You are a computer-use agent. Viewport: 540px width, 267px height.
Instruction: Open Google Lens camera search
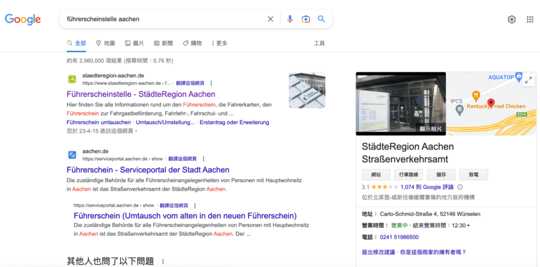click(x=306, y=19)
